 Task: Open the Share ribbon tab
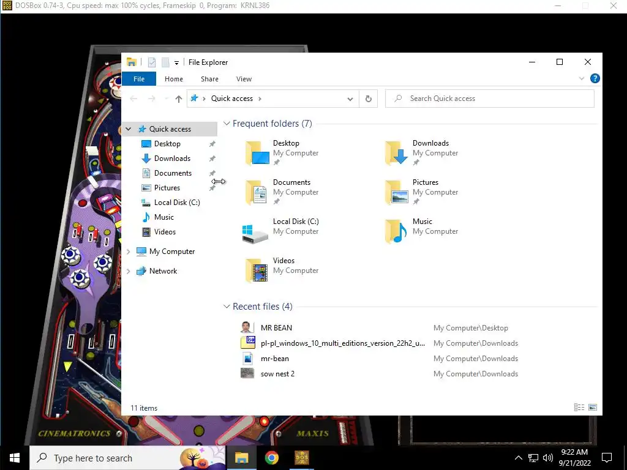click(209, 79)
